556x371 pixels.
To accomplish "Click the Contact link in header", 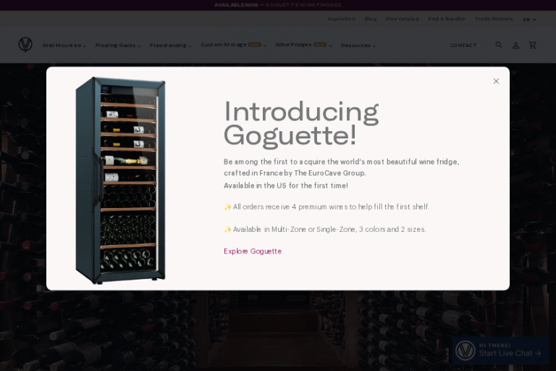I will (x=463, y=45).
